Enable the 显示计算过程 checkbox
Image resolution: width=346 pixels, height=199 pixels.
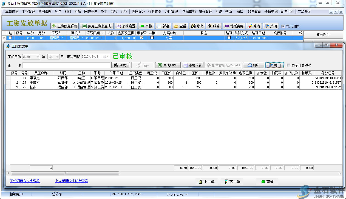coord(288,65)
